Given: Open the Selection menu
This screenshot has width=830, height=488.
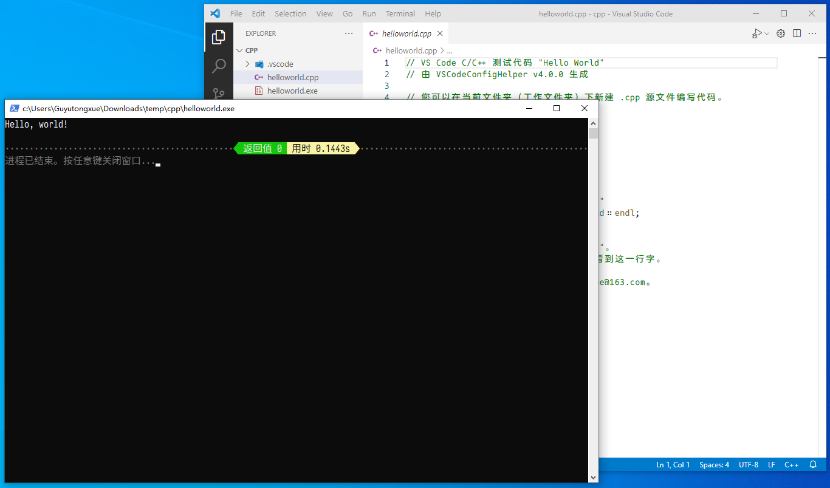Looking at the screenshot, I should (x=290, y=13).
